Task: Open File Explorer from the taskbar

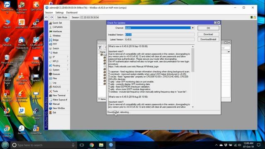Action: tap(101, 145)
